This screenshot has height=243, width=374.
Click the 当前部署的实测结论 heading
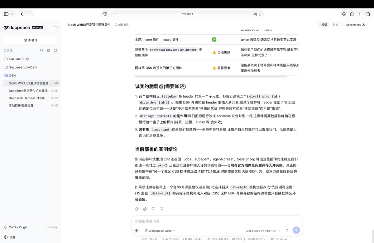click(x=156, y=149)
